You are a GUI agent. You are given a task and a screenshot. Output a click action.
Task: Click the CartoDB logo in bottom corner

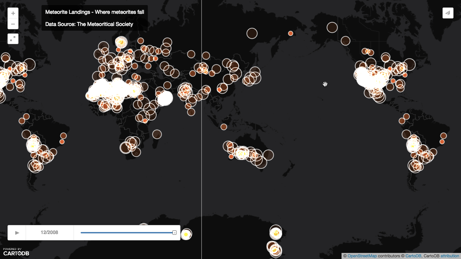(x=16, y=252)
